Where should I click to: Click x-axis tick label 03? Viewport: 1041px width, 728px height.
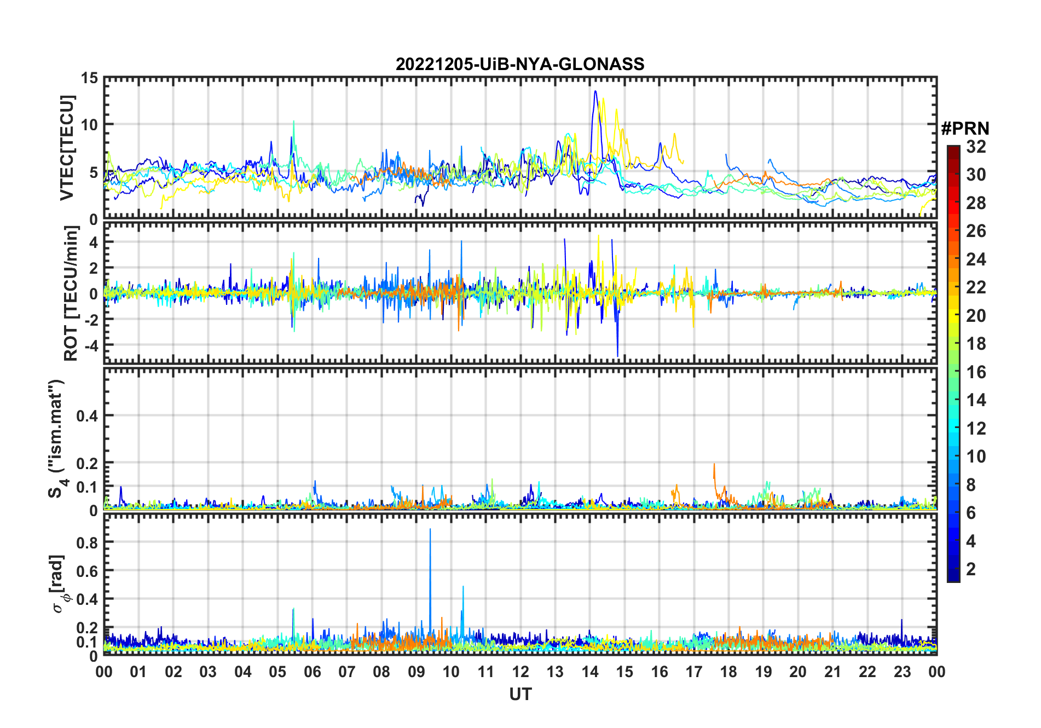pos(208,672)
